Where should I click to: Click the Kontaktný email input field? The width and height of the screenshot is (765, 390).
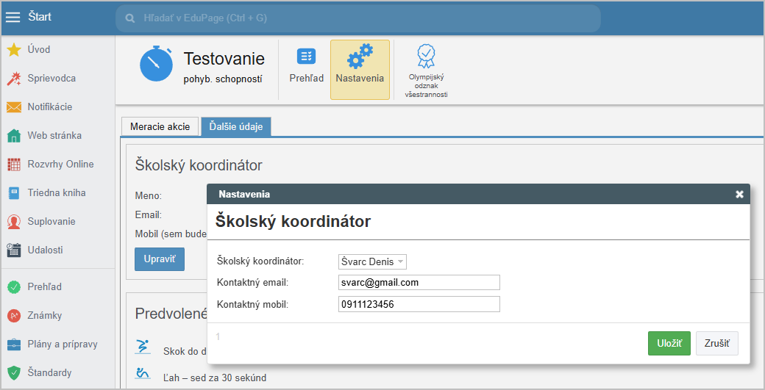click(419, 283)
